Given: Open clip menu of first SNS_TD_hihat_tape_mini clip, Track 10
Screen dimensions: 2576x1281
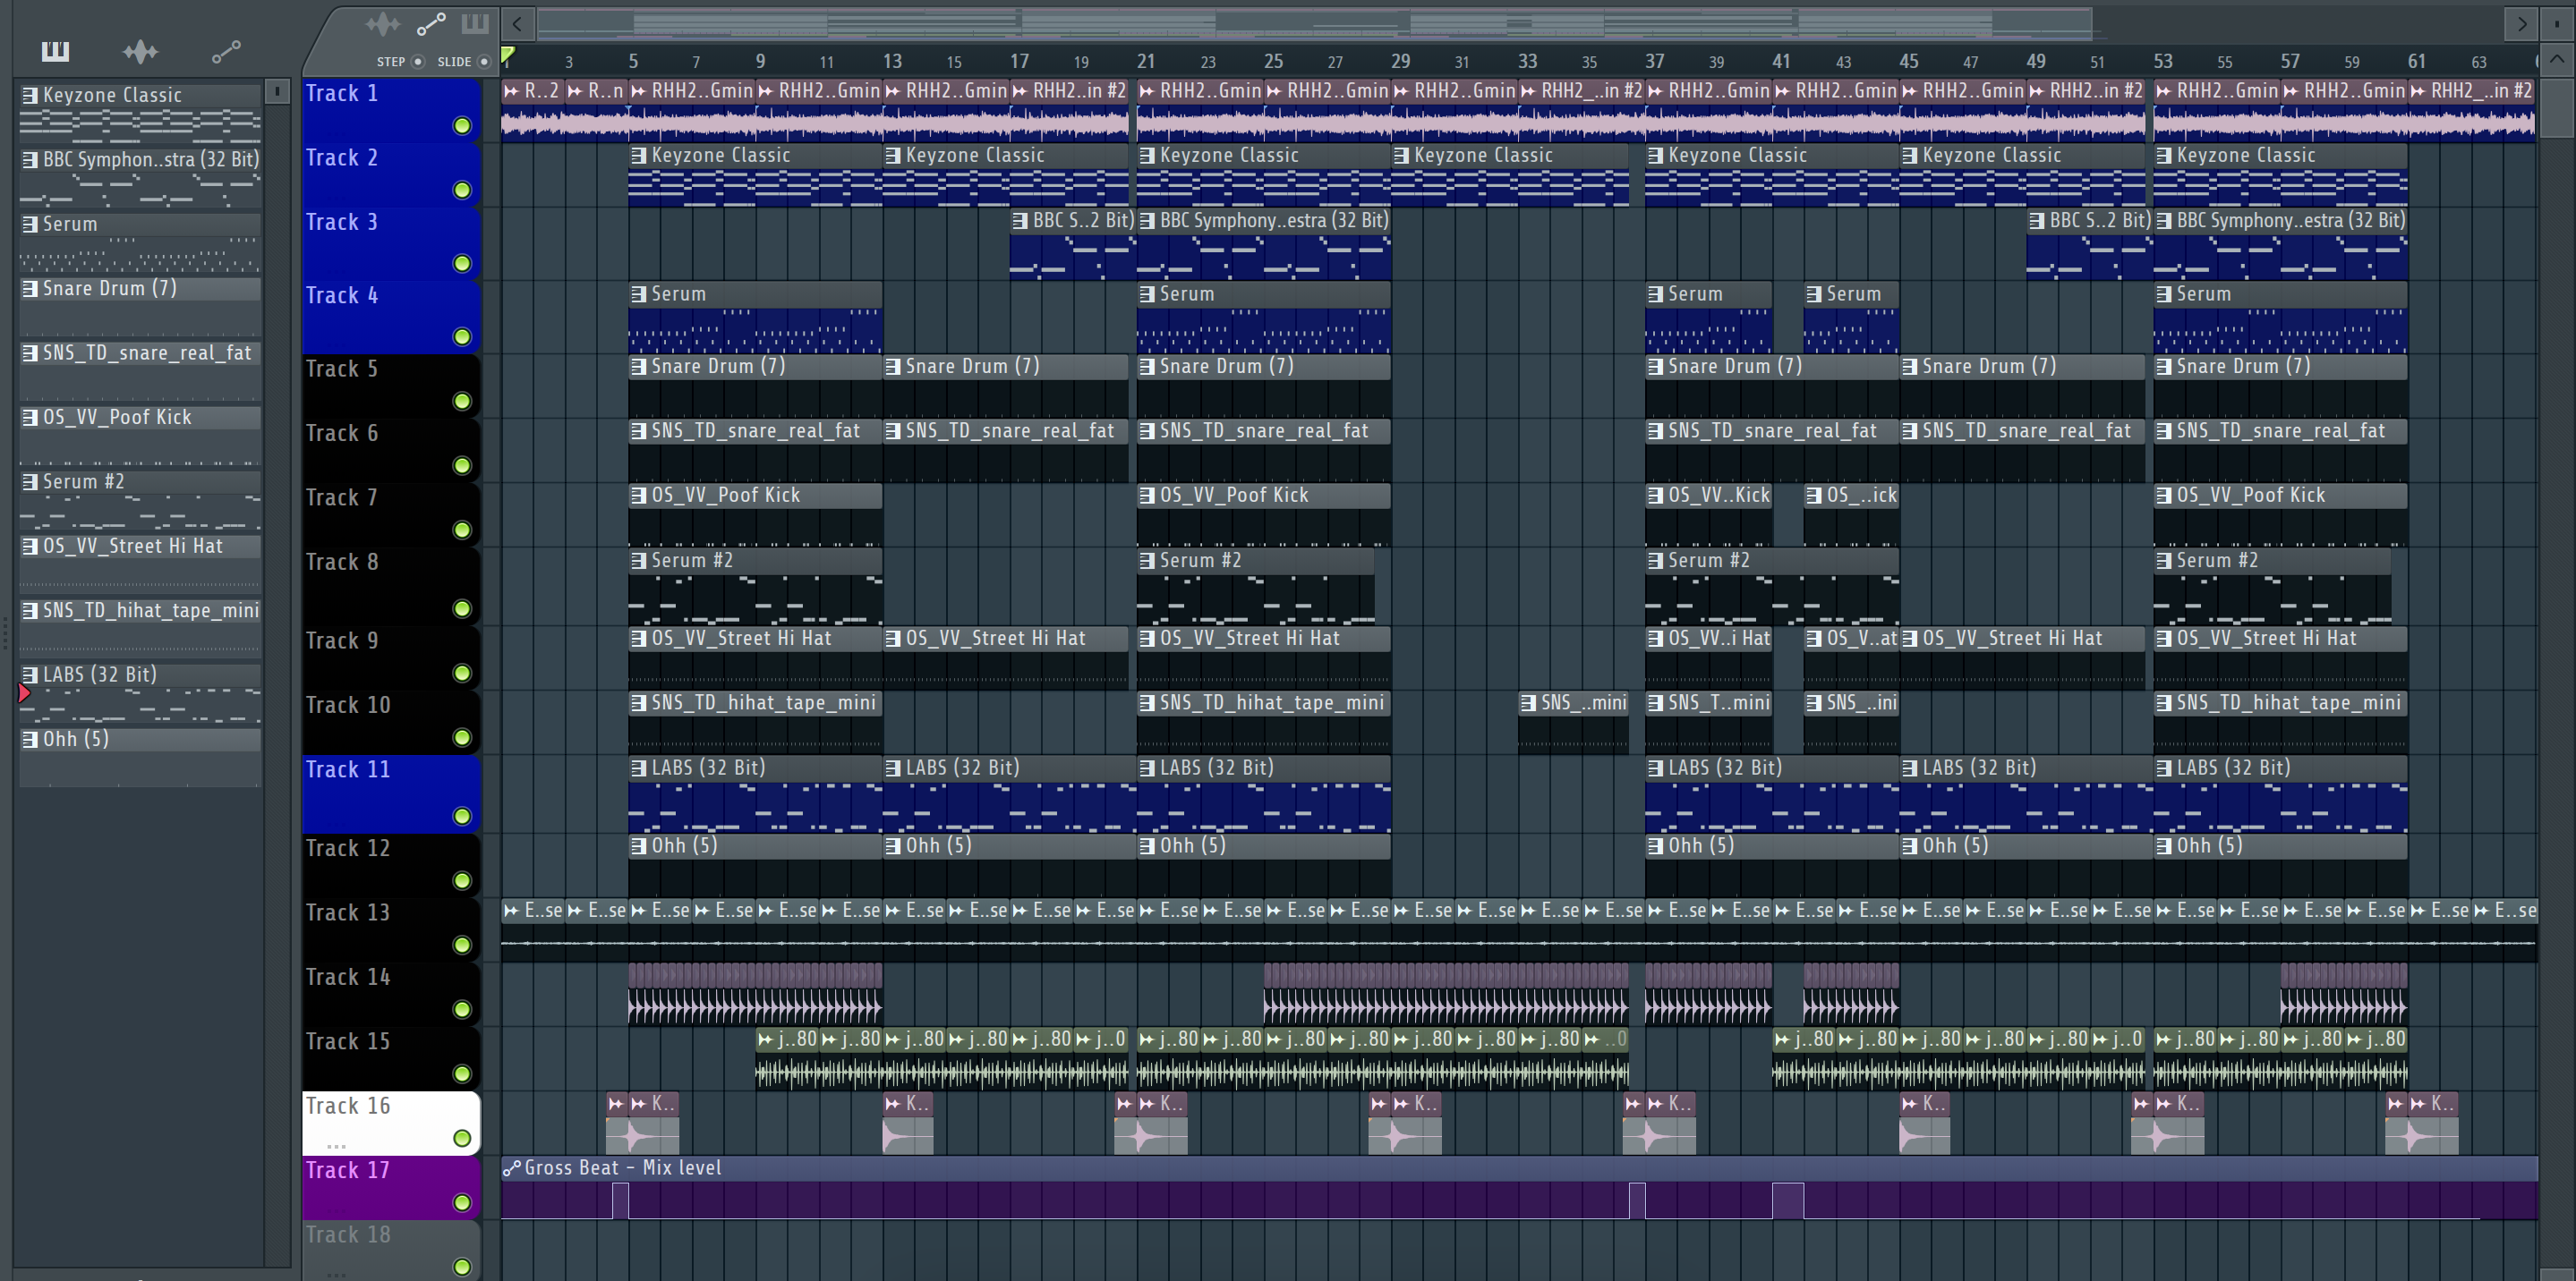Looking at the screenshot, I should (x=639, y=703).
